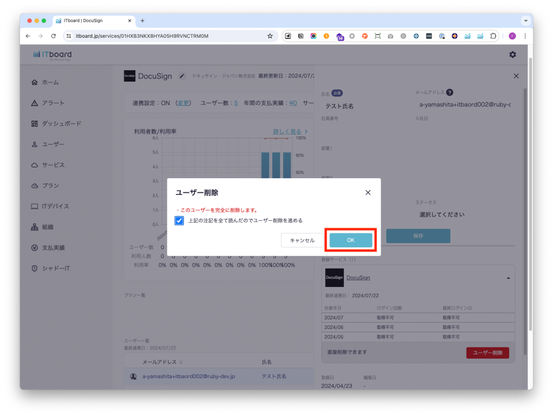The height and width of the screenshot is (416, 553).
Task: Bookmark this page with star icon
Action: (x=270, y=36)
